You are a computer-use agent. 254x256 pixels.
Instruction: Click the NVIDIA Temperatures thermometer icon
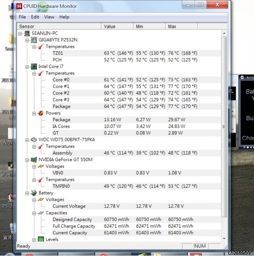41,180
